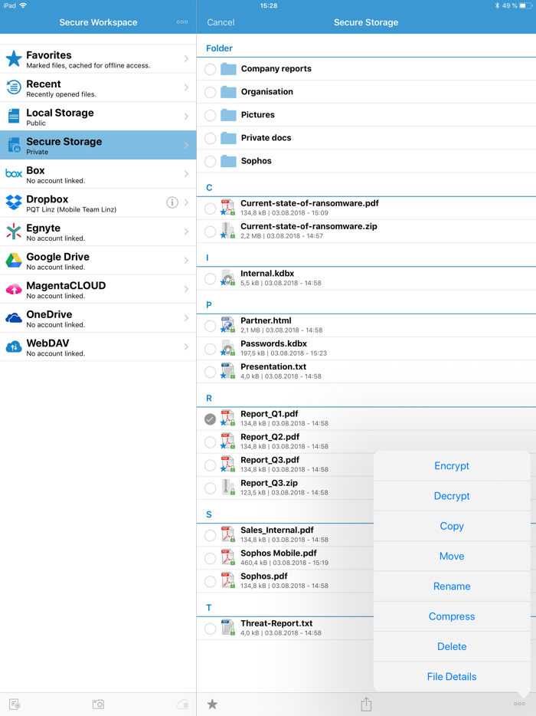Choose Copy from the popup menu
Image resolution: width=536 pixels, height=716 pixels.
tap(452, 526)
